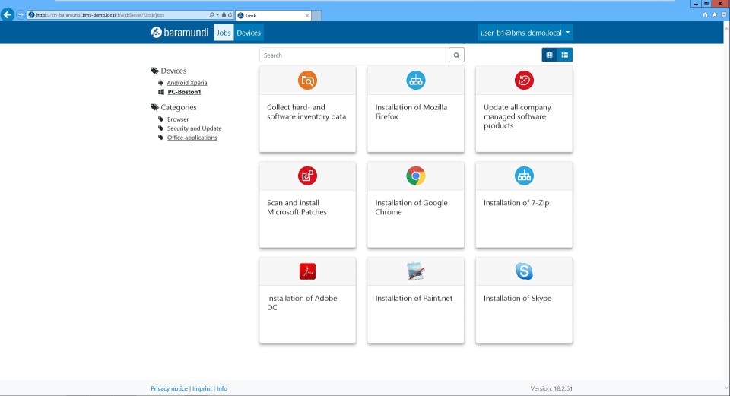Click the tag icon beside Security and Update

click(161, 128)
